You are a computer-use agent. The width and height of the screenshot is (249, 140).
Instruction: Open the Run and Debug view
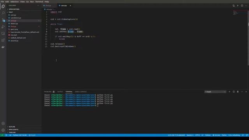[x=3, y=27]
